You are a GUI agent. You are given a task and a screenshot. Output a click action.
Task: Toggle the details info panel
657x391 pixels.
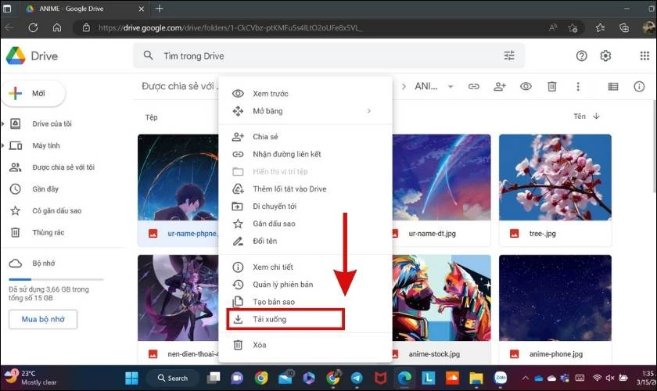click(x=639, y=86)
